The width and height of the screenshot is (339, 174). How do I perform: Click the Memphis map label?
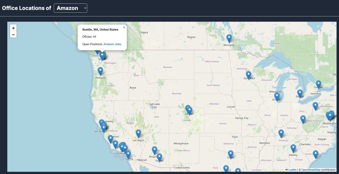[x=264, y=143]
